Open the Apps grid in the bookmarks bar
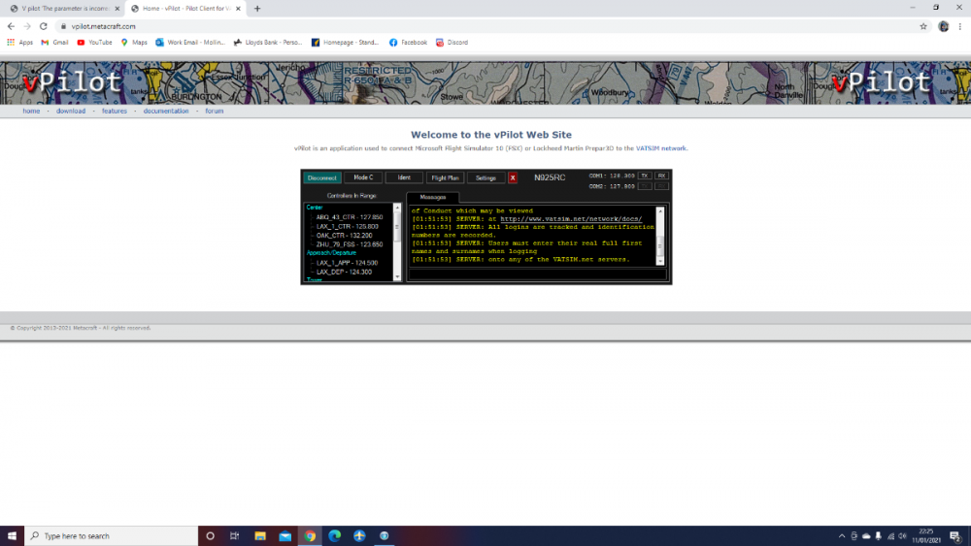This screenshot has height=546, width=971. pos(19,43)
